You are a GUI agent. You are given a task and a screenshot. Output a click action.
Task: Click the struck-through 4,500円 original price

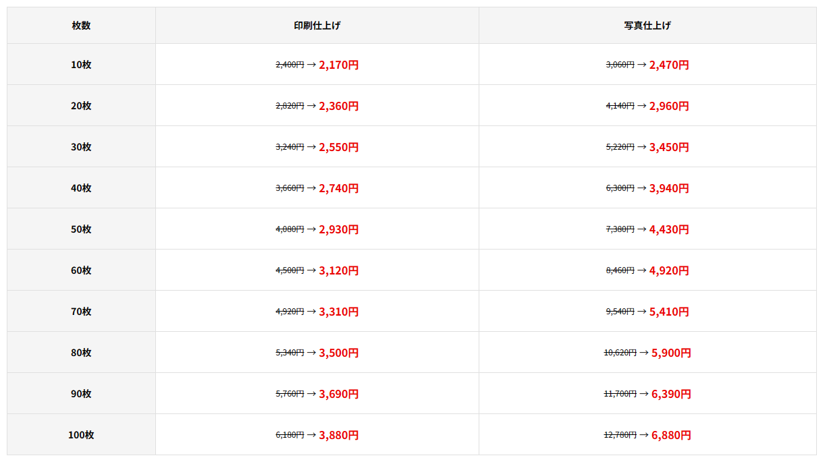[290, 270]
